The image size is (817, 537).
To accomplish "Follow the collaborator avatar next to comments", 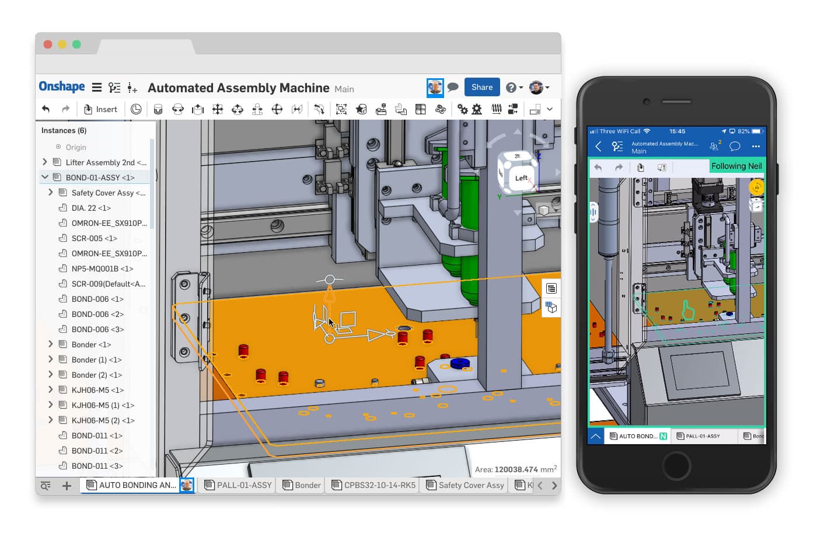I will click(435, 88).
